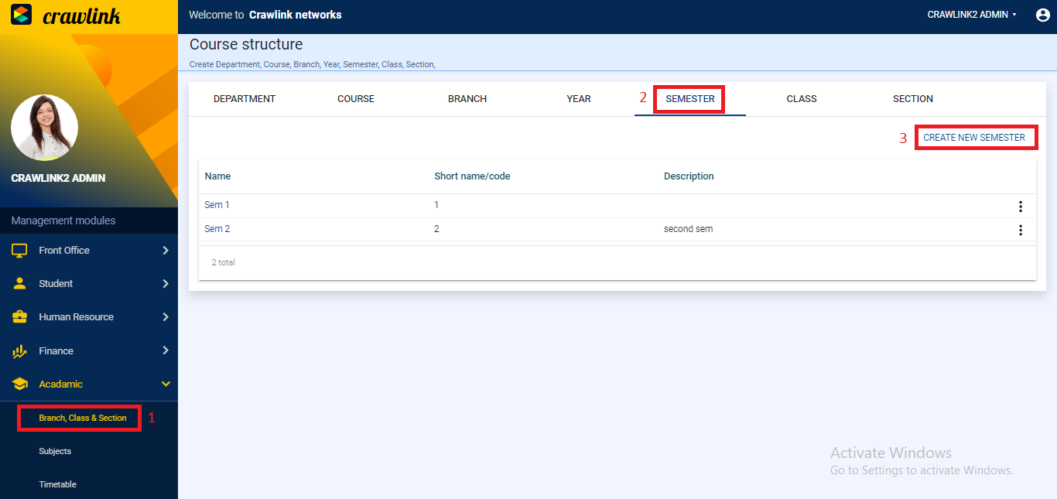Click the 'crawlink' brand name text
This screenshot has width=1057, height=499.
pos(81,15)
